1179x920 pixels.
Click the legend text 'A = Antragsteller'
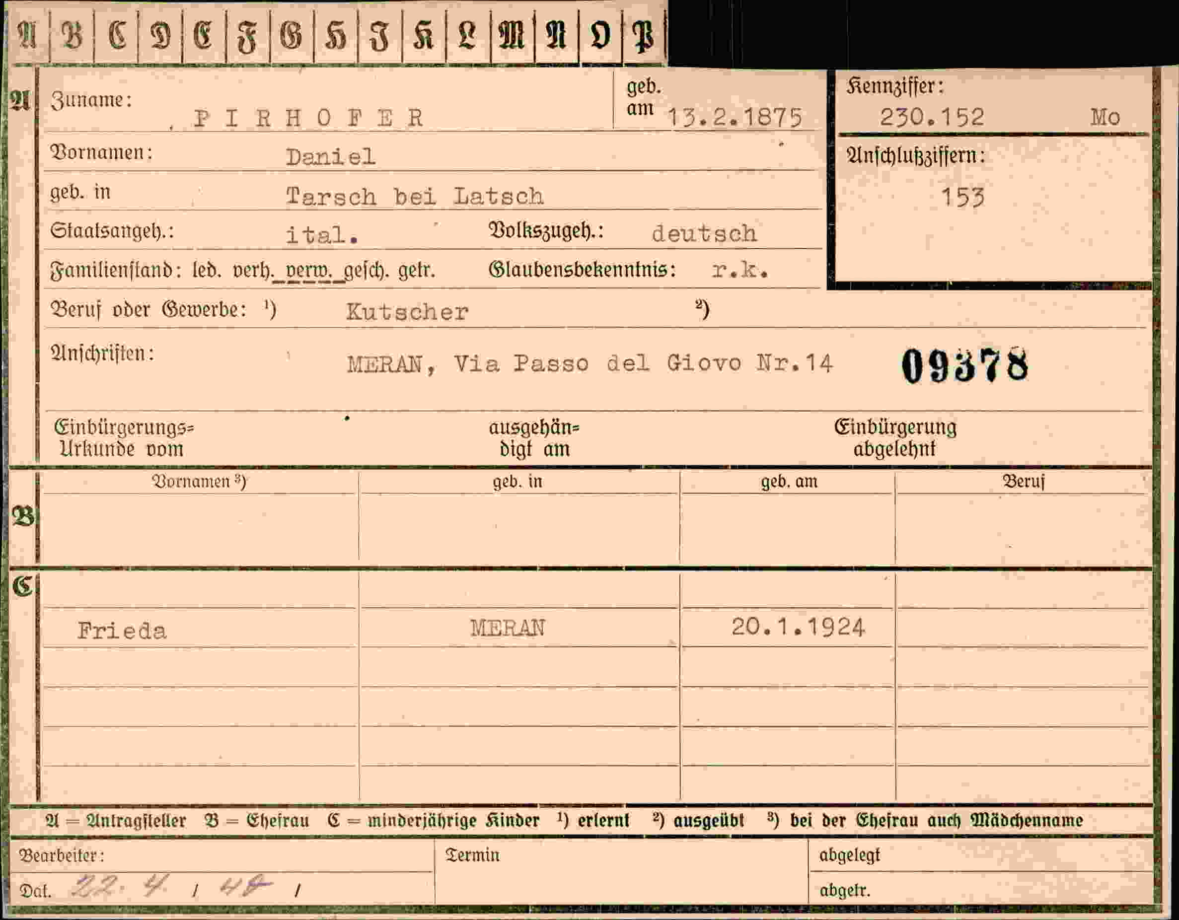(116, 821)
